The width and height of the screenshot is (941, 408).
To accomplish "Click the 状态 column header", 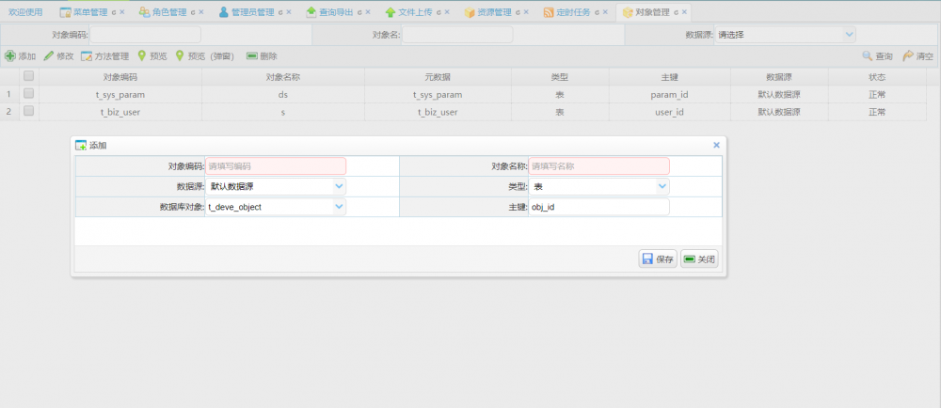I will point(877,77).
